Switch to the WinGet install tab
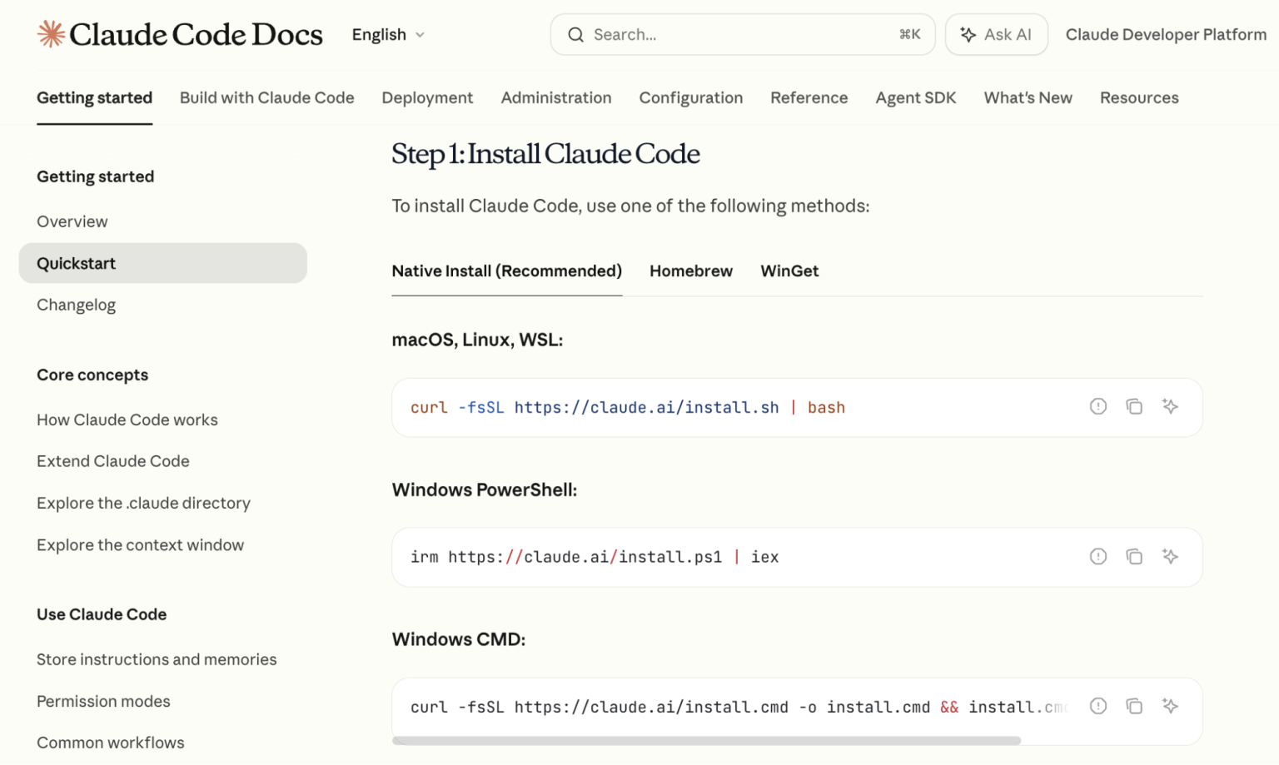This screenshot has width=1279, height=765. (789, 271)
